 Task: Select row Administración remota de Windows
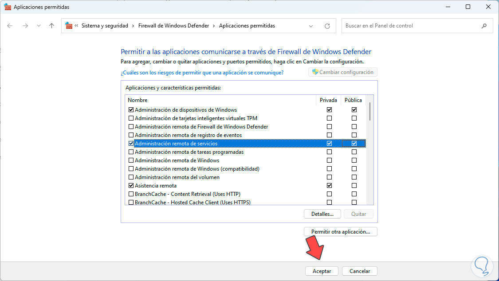[x=245, y=160]
